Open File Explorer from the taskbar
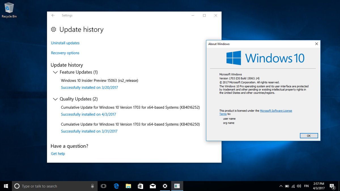The image size is (340, 191). [x=128, y=186]
